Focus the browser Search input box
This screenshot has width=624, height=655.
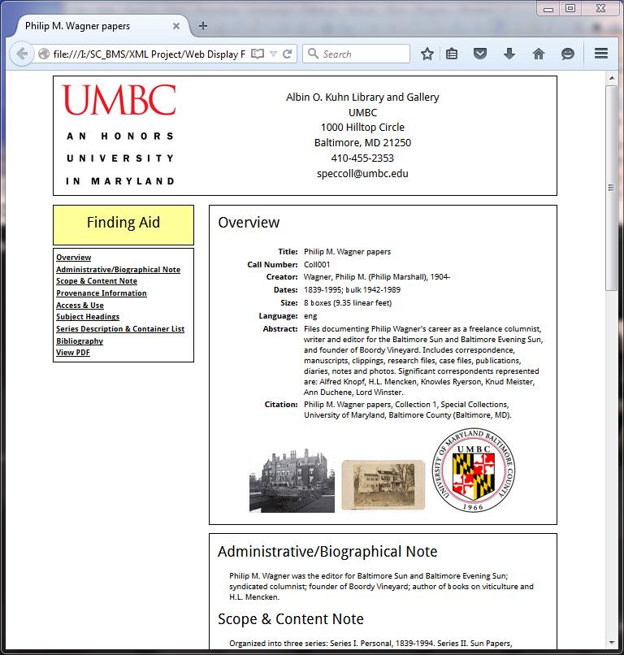tap(356, 54)
